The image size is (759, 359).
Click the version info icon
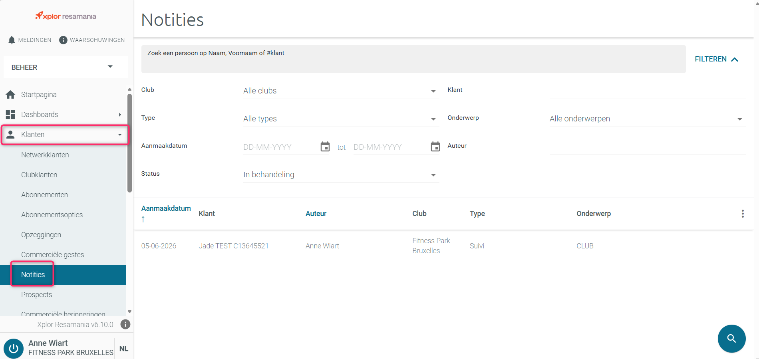click(125, 324)
